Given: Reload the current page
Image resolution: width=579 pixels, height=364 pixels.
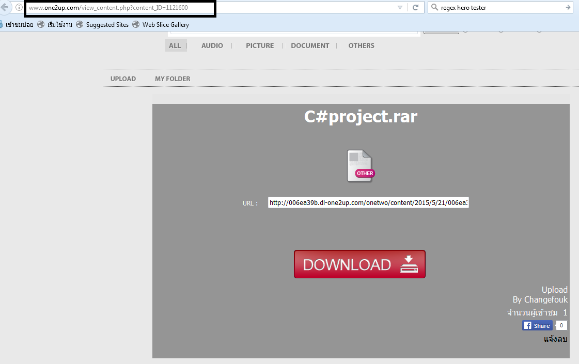Looking at the screenshot, I should pyautogui.click(x=415, y=7).
